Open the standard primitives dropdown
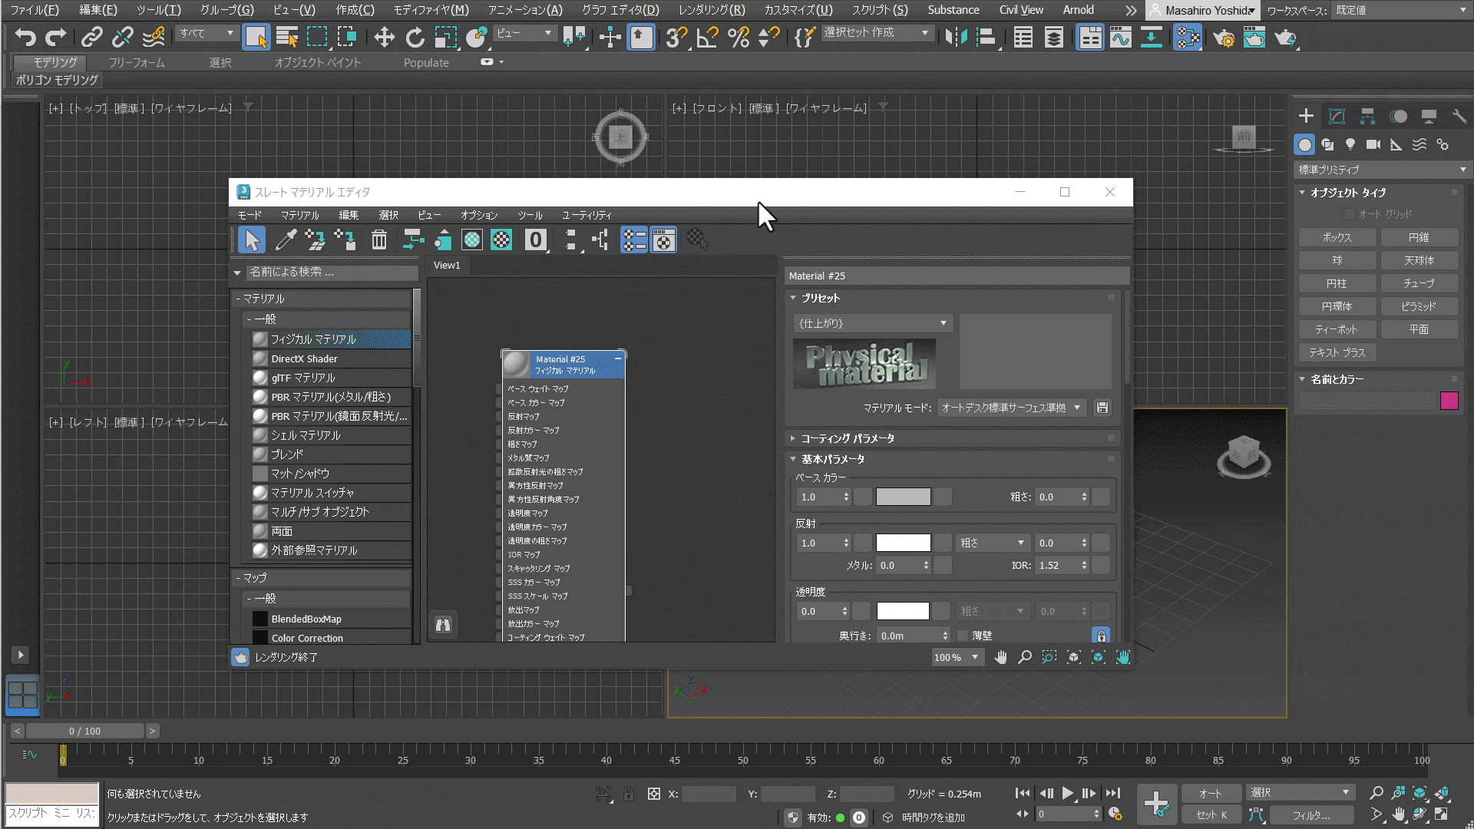Screen dimensions: 1474x829 coord(1382,169)
